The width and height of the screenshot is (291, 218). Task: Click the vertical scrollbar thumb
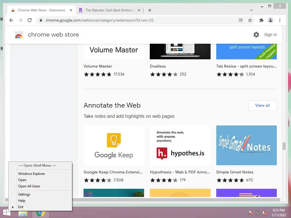tap(284, 146)
